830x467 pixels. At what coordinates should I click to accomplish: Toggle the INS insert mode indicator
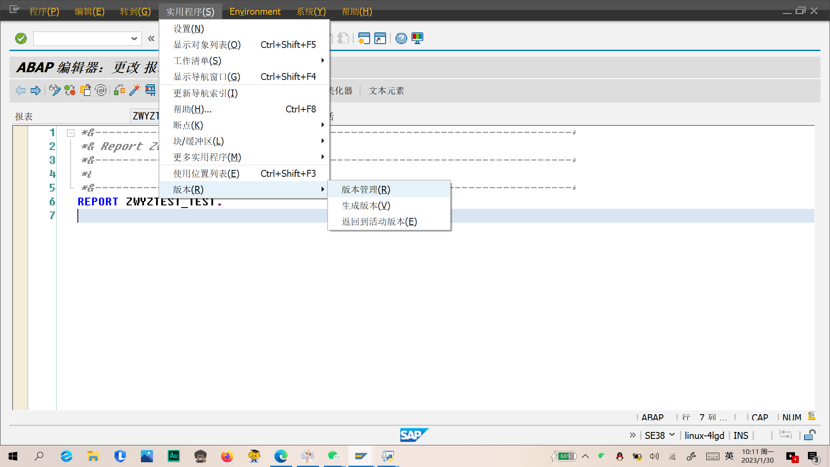point(741,435)
